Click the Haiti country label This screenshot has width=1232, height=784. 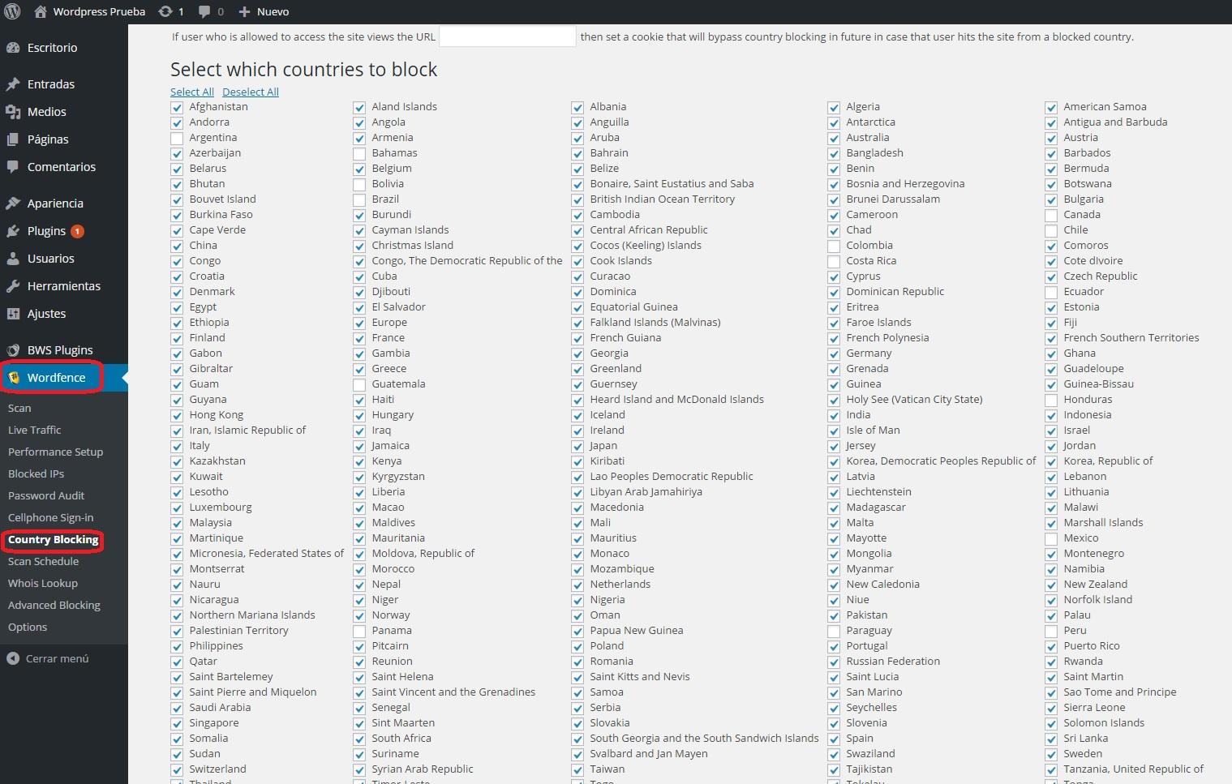click(383, 400)
